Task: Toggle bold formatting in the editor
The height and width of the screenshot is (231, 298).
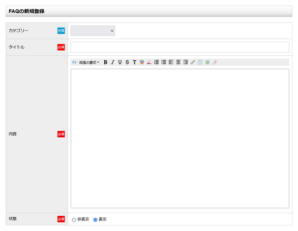Action: [105, 62]
